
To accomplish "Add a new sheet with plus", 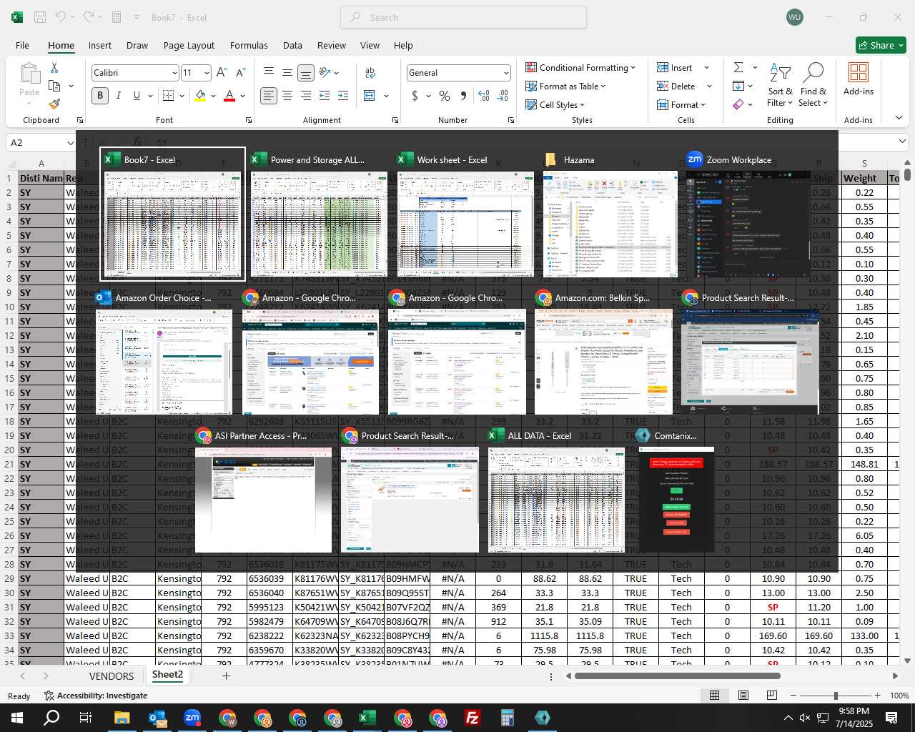I will (226, 676).
